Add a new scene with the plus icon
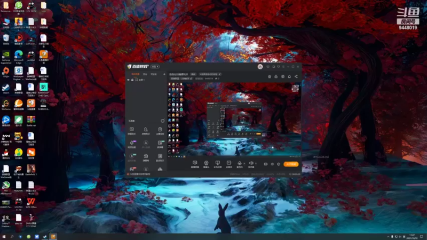 coord(164,74)
